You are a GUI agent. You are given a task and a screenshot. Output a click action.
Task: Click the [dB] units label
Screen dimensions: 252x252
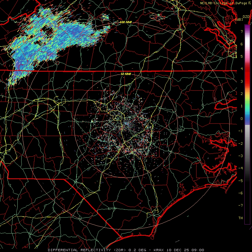click(x=239, y=19)
